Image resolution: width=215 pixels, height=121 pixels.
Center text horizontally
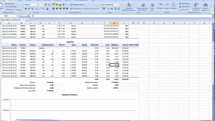point(57,9)
